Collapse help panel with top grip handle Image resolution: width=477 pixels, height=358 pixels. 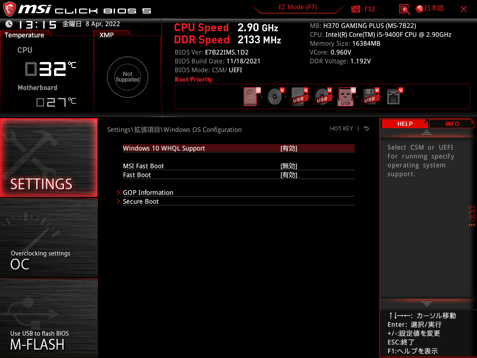[x=427, y=132]
